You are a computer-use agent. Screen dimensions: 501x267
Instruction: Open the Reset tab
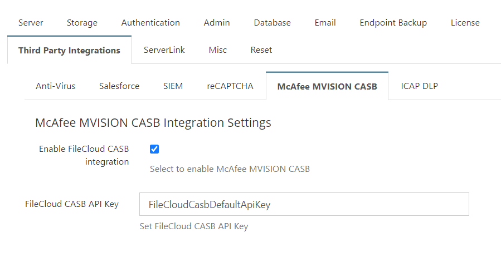[261, 50]
